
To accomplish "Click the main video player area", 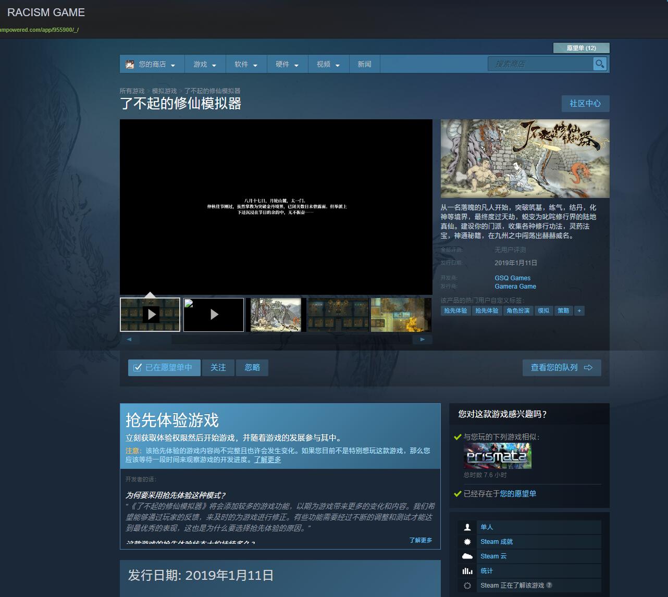I will (x=276, y=207).
